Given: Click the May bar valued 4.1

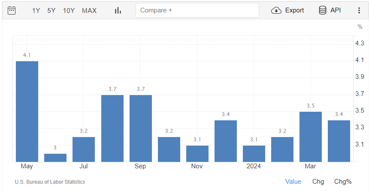Looking at the screenshot, I should pos(27,112).
